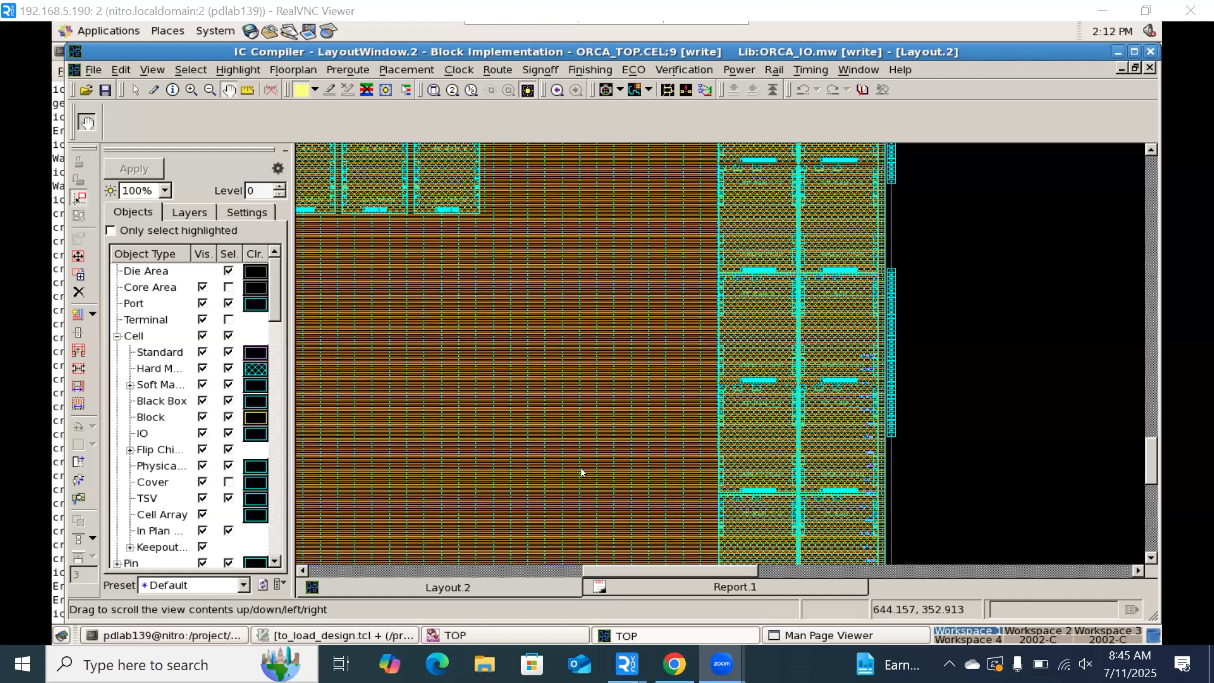Toggle Terminal visibility checkbox
This screenshot has height=683, width=1214.
[203, 320]
